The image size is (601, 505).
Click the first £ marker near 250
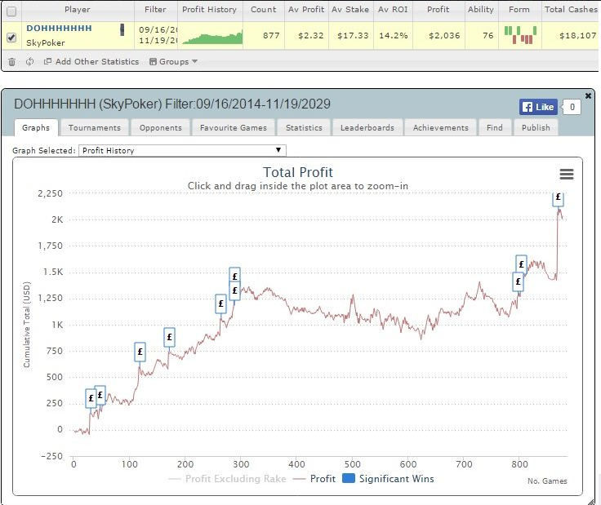pyautogui.click(x=90, y=398)
